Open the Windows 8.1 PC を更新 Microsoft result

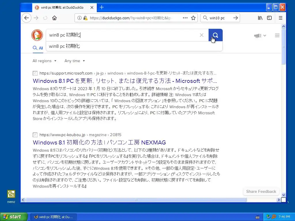click(125, 81)
